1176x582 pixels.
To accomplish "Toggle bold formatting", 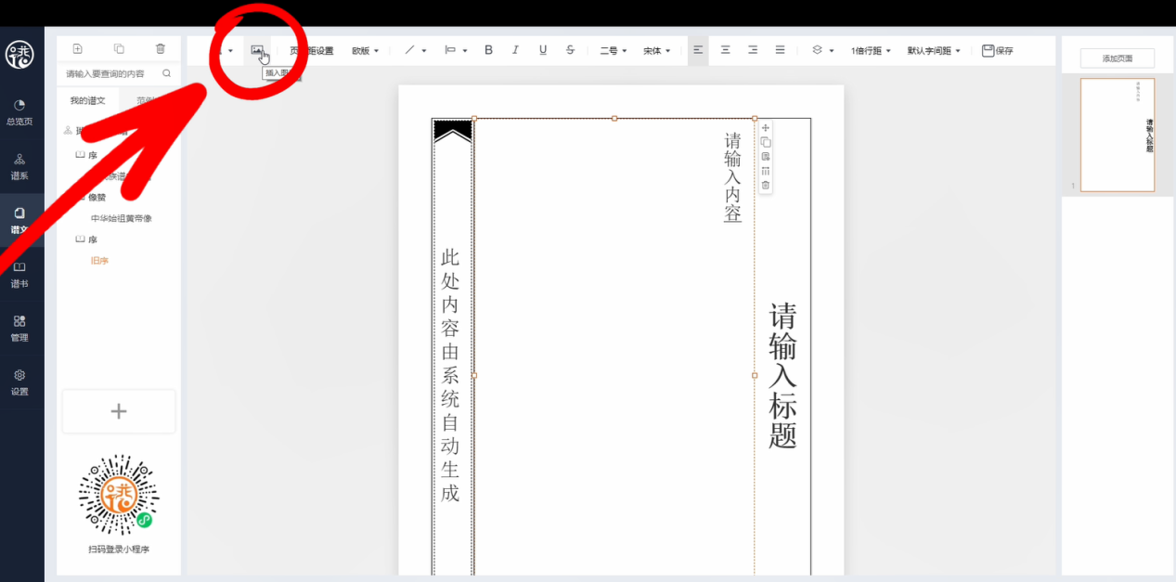I will tap(489, 50).
